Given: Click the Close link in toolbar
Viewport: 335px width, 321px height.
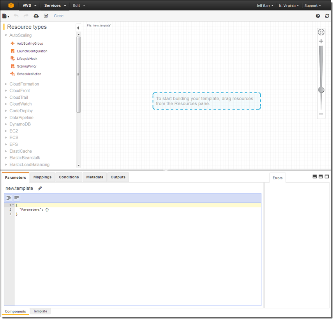Looking at the screenshot, I should pyautogui.click(x=58, y=16).
